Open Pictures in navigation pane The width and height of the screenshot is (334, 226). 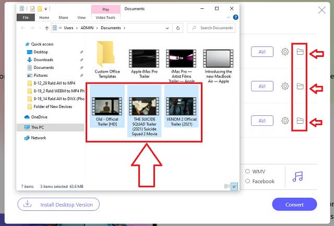(41, 75)
